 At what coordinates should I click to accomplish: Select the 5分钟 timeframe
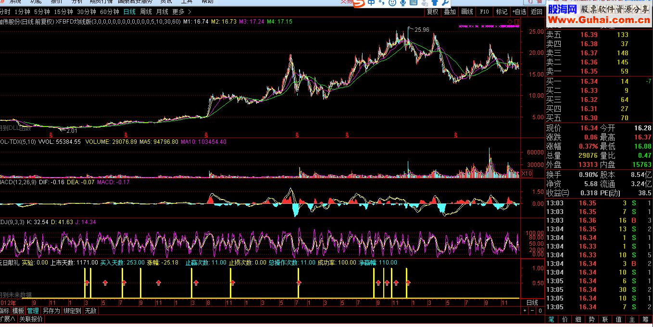[42, 12]
